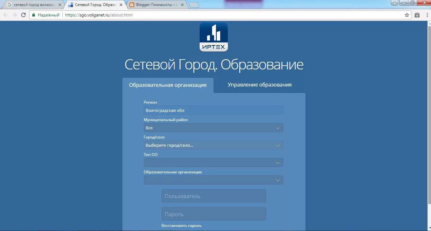
Task: Open the Образовательная организация tab
Action: (x=168, y=85)
